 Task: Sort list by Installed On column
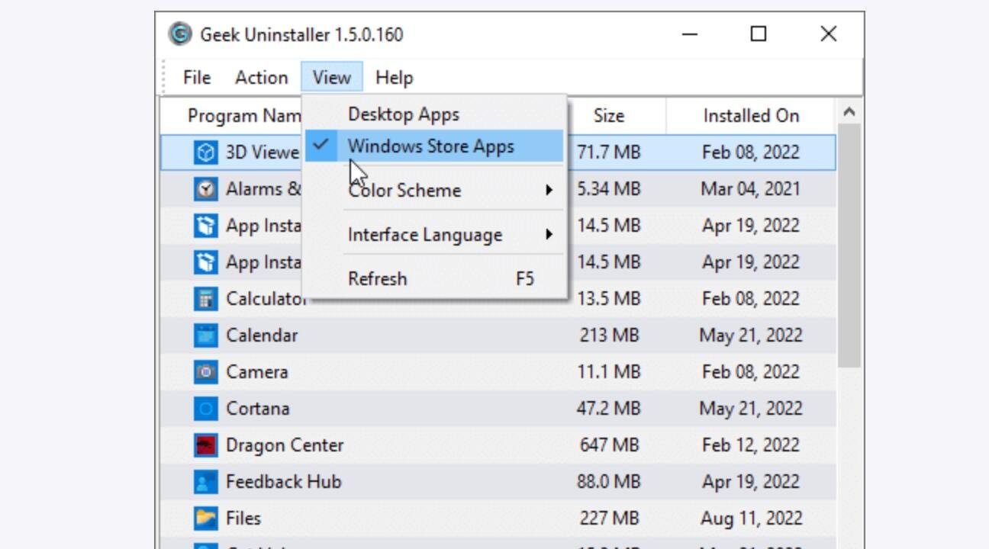751,116
